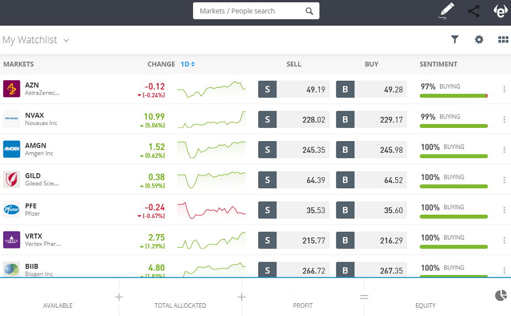The width and height of the screenshot is (511, 316).
Task: Click the NVAX sentiment bar
Action: point(453,126)
